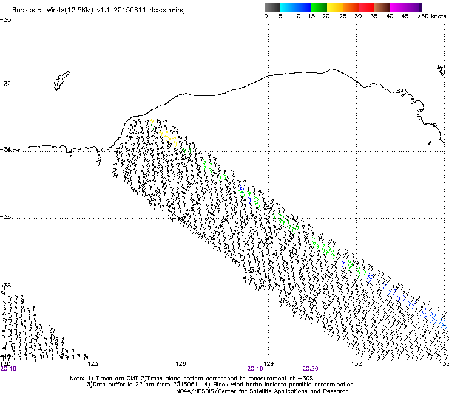
Task: Click the NOAA/NESDIS credit line
Action: 262,391
